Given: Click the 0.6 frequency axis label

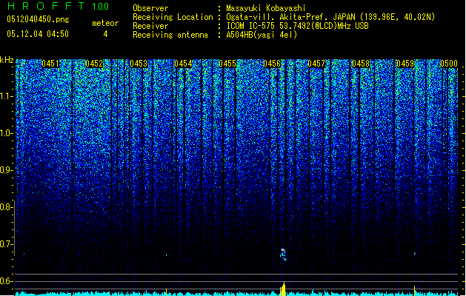Looking at the screenshot, I should coord(6,281).
